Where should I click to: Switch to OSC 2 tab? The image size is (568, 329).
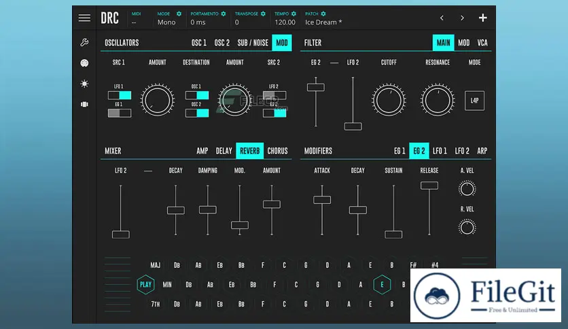click(x=222, y=43)
